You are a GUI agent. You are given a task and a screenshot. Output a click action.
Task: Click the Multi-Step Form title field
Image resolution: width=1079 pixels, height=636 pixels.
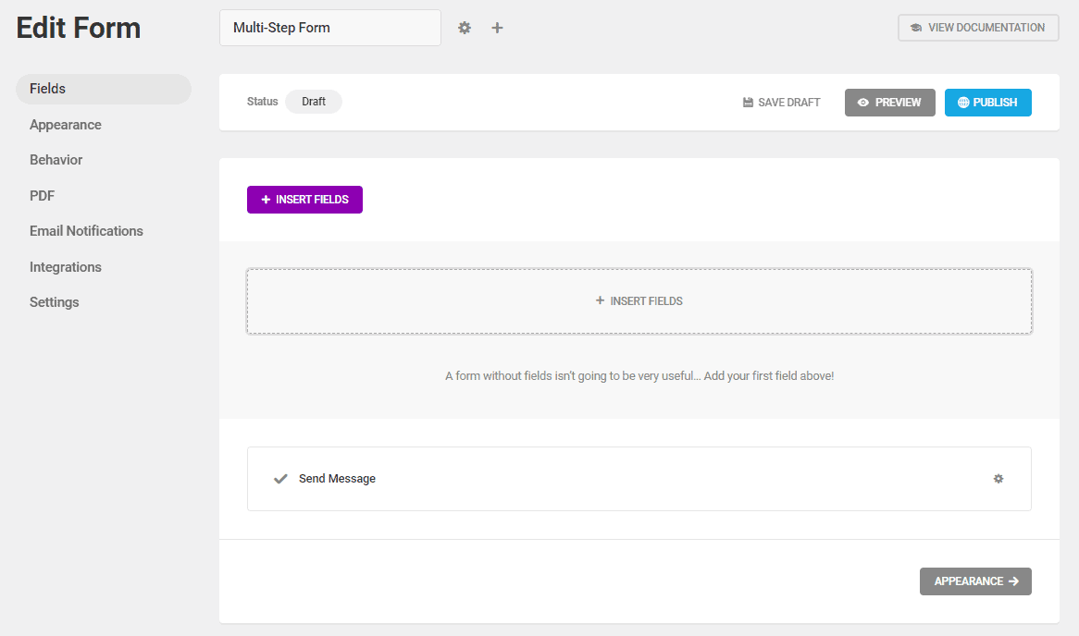(330, 28)
